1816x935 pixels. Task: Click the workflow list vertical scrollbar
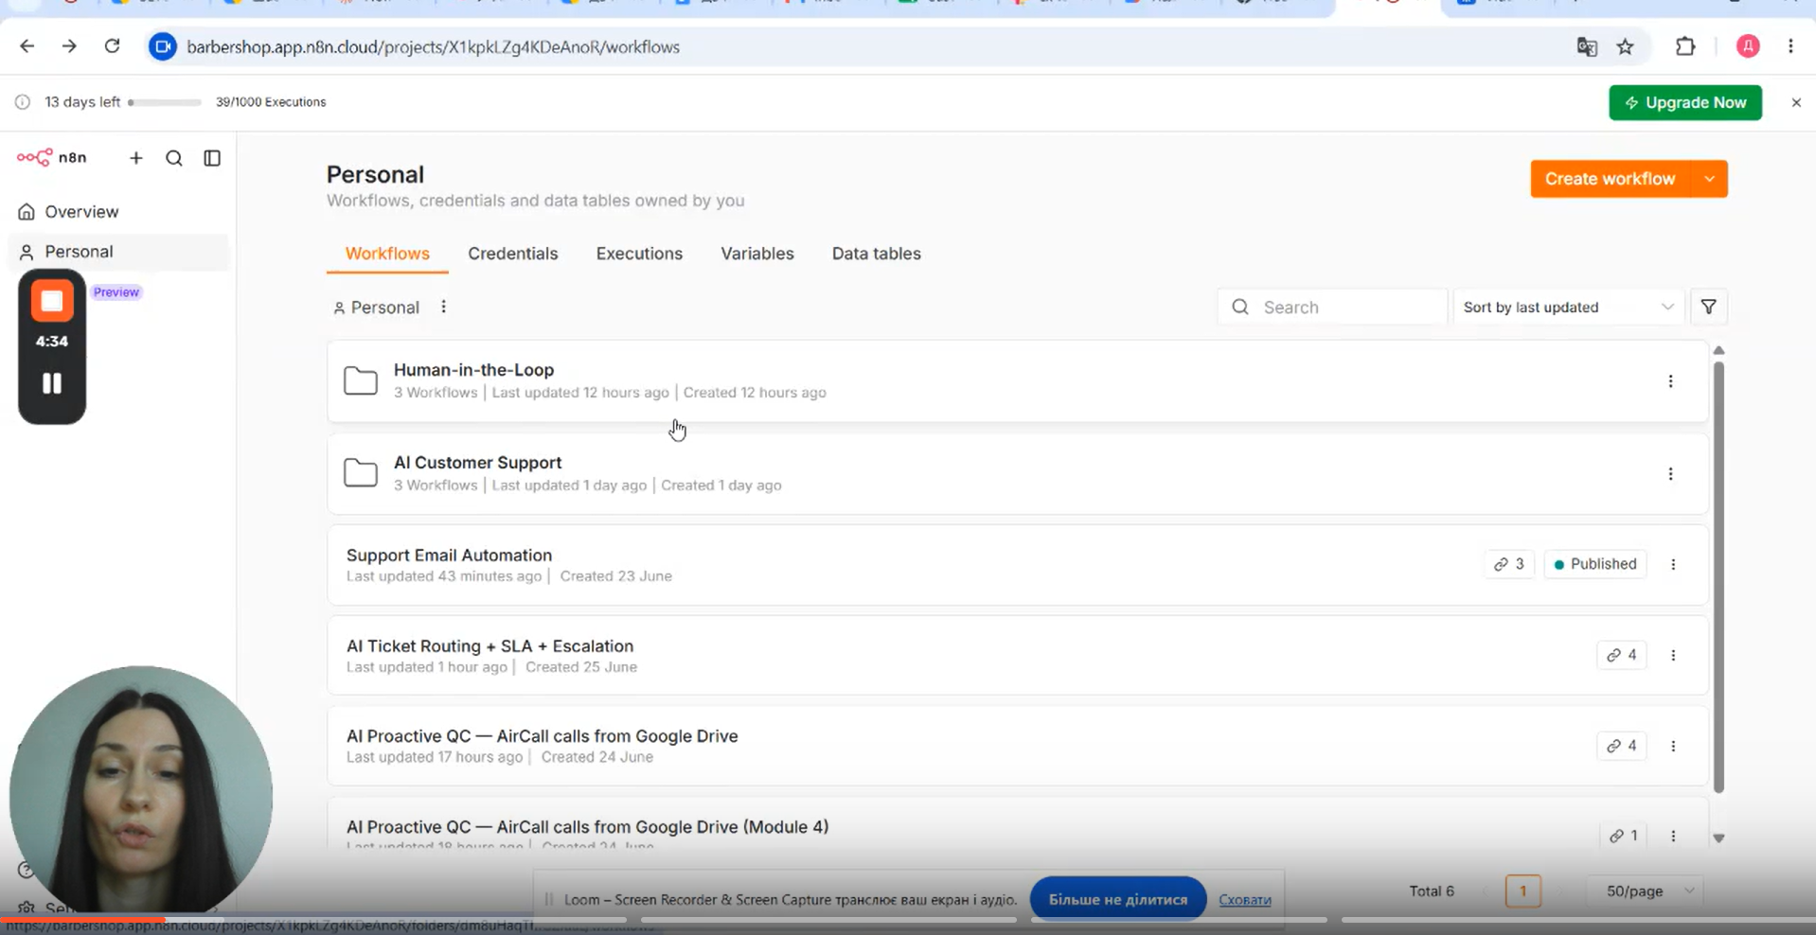pos(1718,577)
